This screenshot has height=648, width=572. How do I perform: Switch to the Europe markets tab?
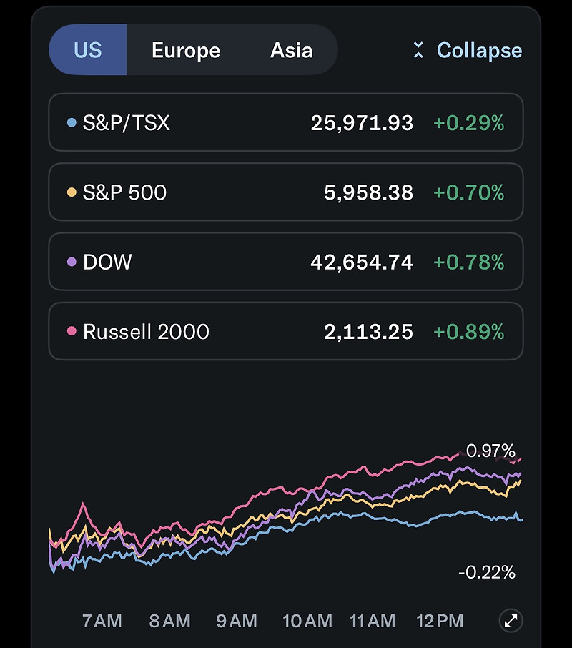[186, 50]
